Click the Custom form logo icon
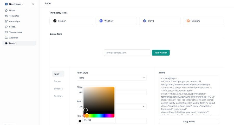 coord(188,21)
